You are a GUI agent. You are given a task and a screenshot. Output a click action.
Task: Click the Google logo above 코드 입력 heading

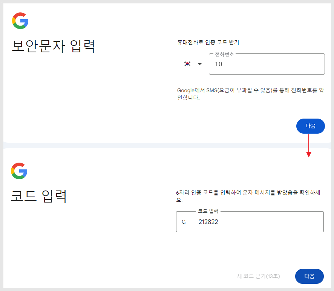19,171
